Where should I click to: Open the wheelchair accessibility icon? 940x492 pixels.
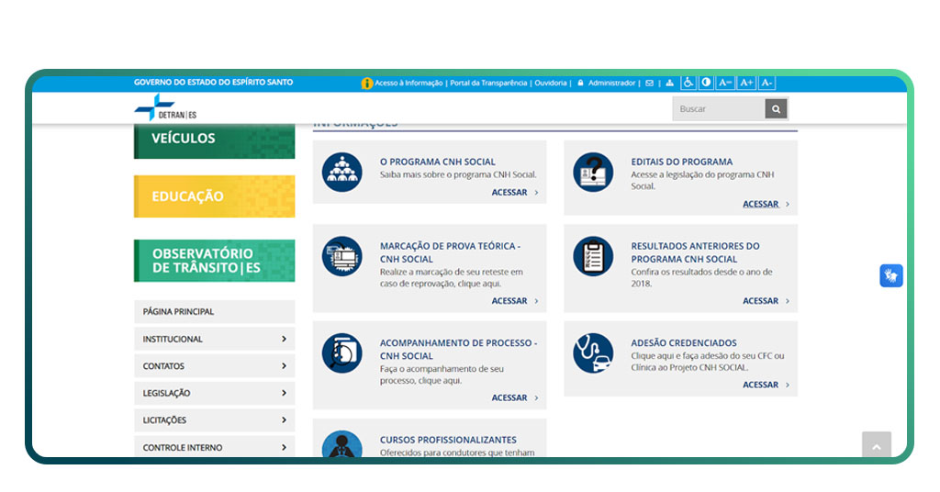pos(688,83)
